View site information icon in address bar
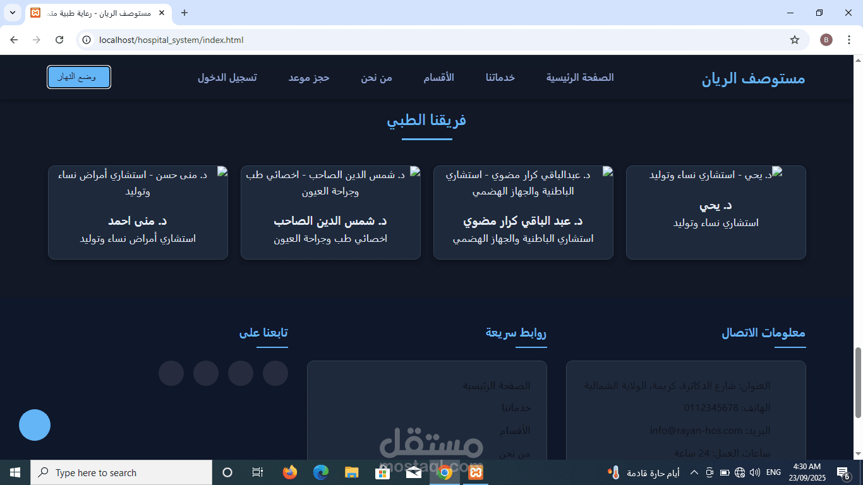The image size is (863, 485). [x=87, y=40]
